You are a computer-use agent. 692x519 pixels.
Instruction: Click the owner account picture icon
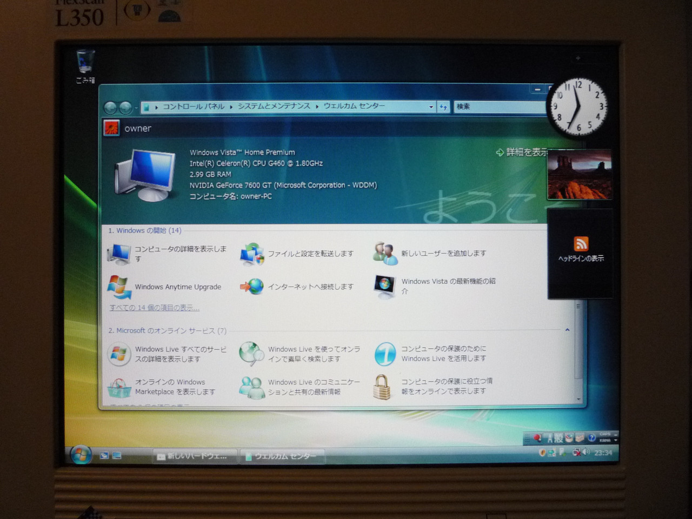(111, 128)
